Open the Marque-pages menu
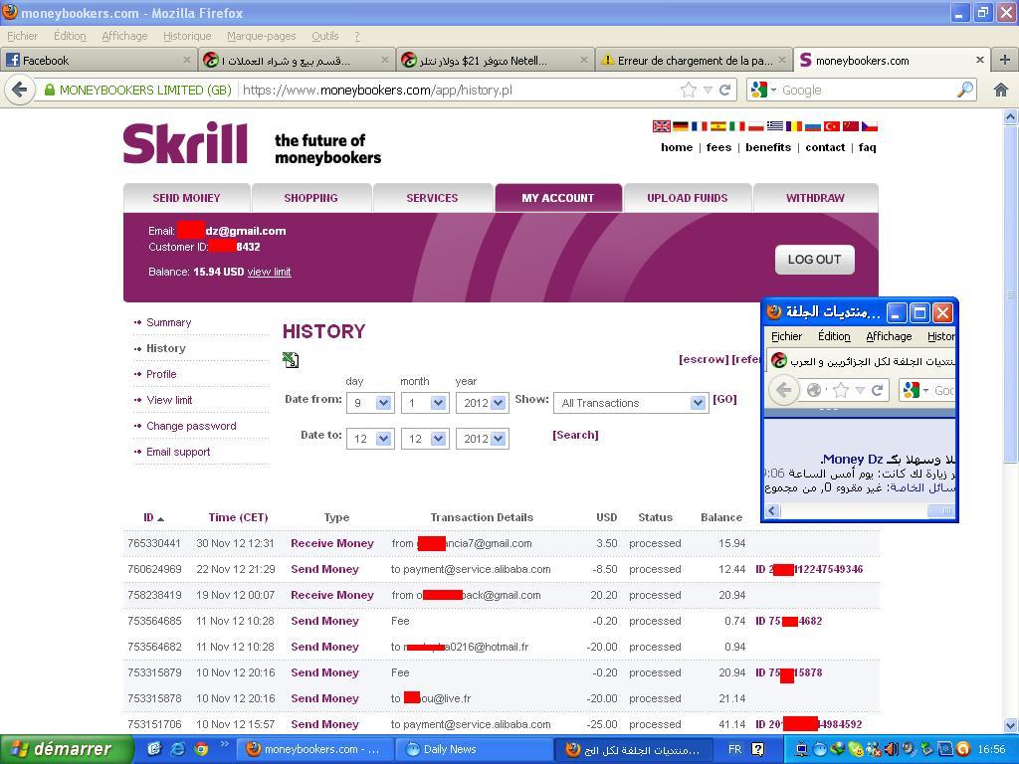 click(262, 37)
